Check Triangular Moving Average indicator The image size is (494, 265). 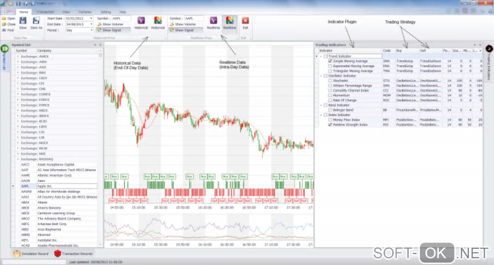point(330,71)
